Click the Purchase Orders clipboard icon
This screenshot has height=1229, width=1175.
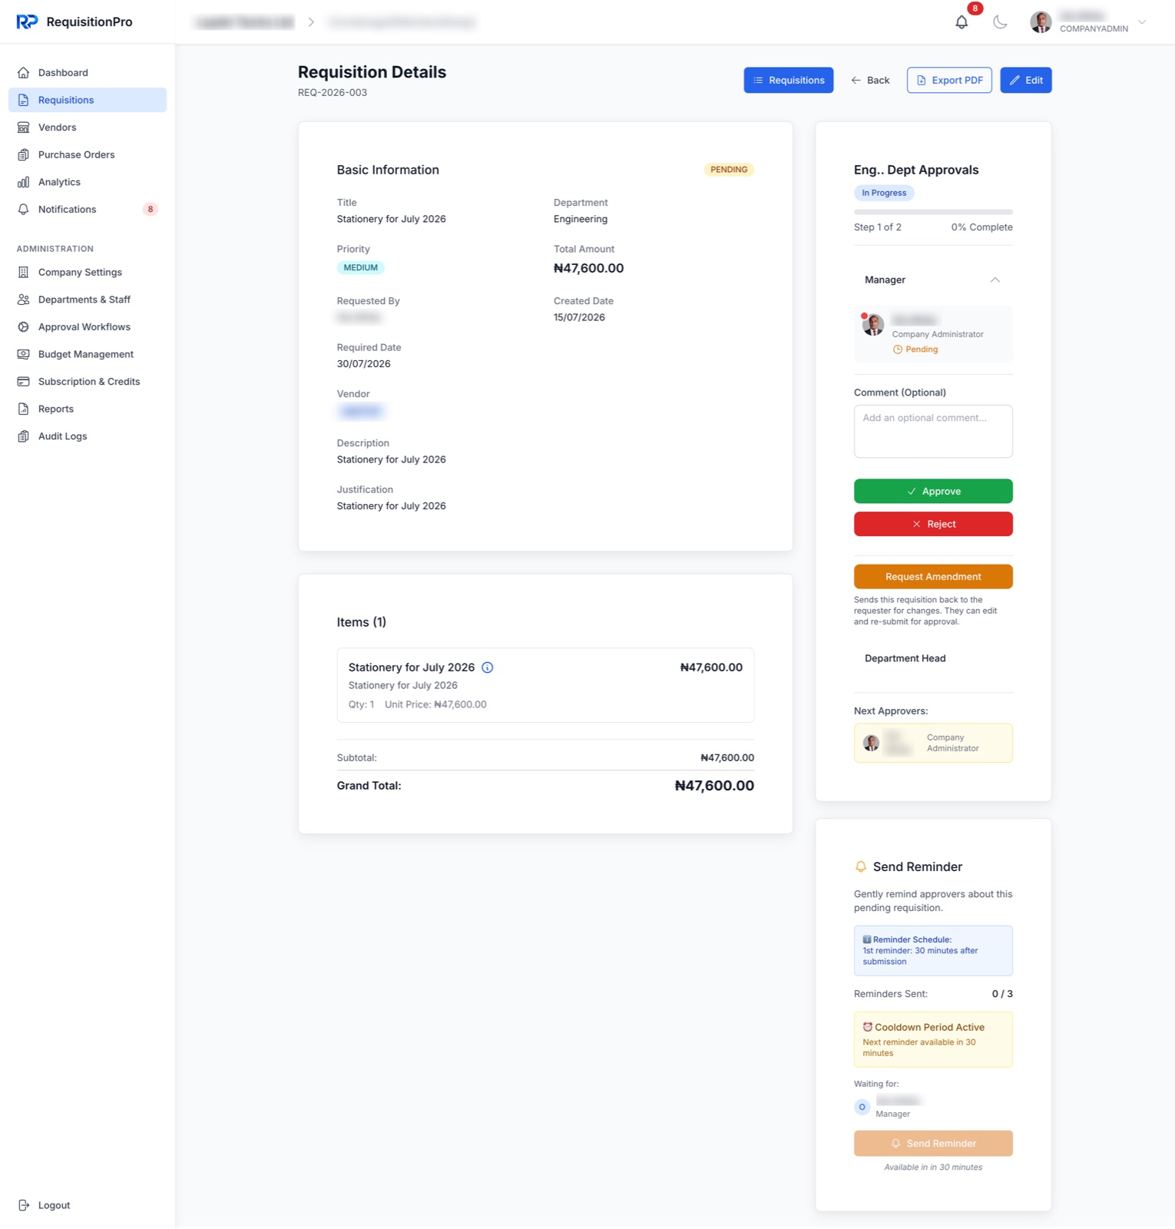click(x=24, y=154)
